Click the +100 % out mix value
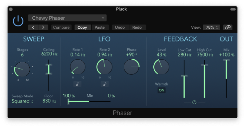Image resolution: width=245 pixels, height=127 pixels. (x=227, y=55)
